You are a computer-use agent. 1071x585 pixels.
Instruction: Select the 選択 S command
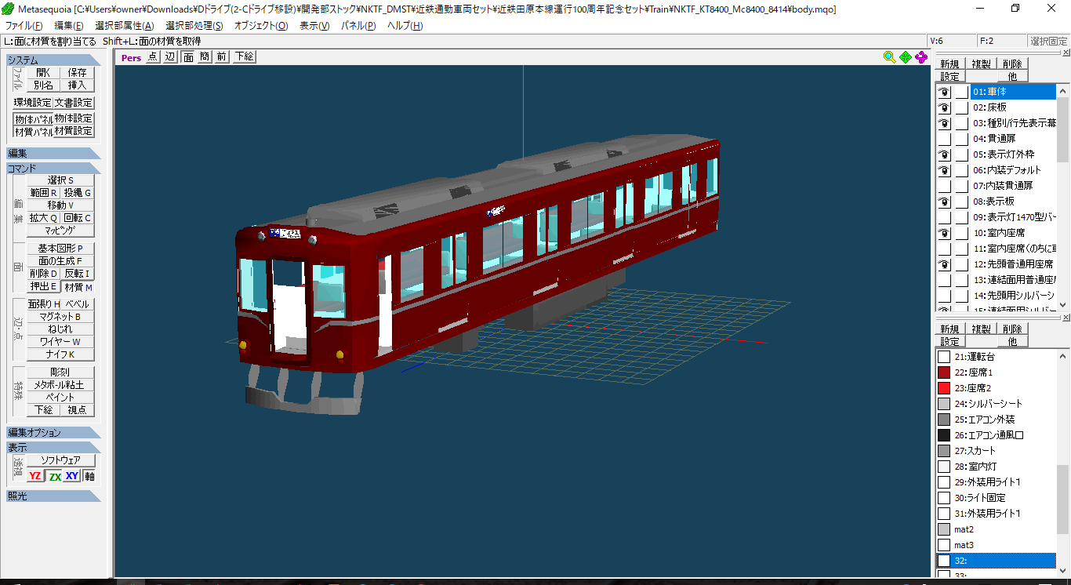[x=60, y=180]
